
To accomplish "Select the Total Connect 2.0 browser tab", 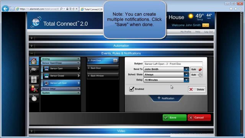I will [x=91, y=9].
